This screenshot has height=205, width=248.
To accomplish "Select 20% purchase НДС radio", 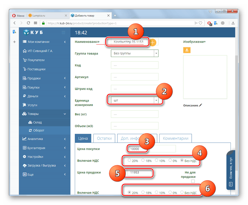I will (x=129, y=160).
